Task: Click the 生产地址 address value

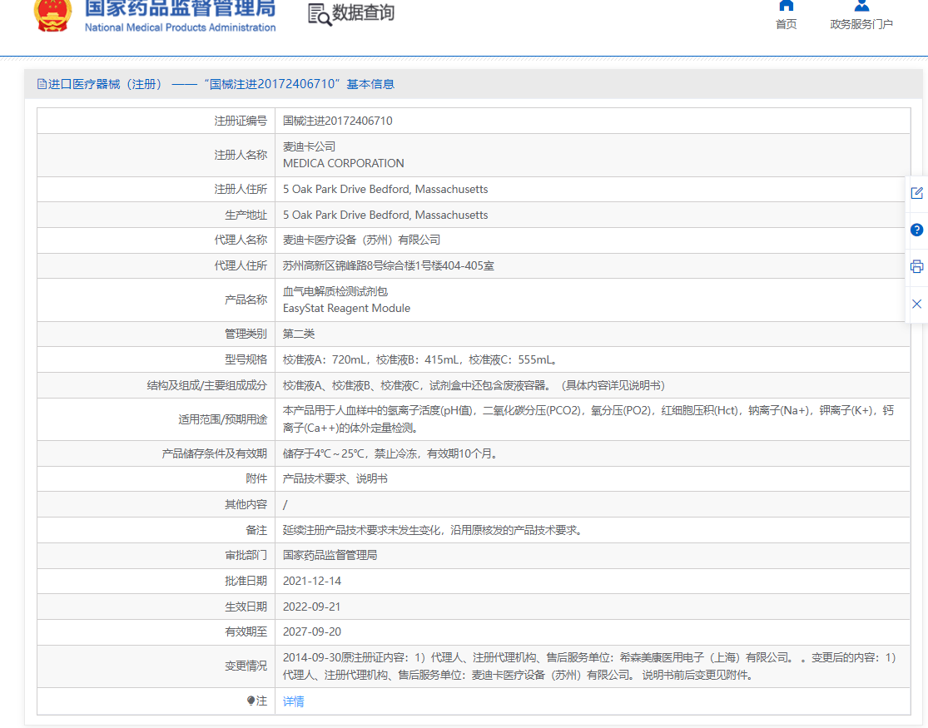Action: 385,215
